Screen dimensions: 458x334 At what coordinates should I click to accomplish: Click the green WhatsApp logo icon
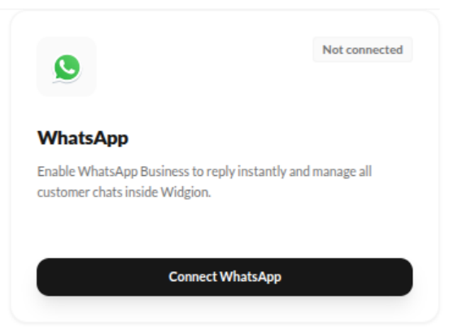pos(67,68)
